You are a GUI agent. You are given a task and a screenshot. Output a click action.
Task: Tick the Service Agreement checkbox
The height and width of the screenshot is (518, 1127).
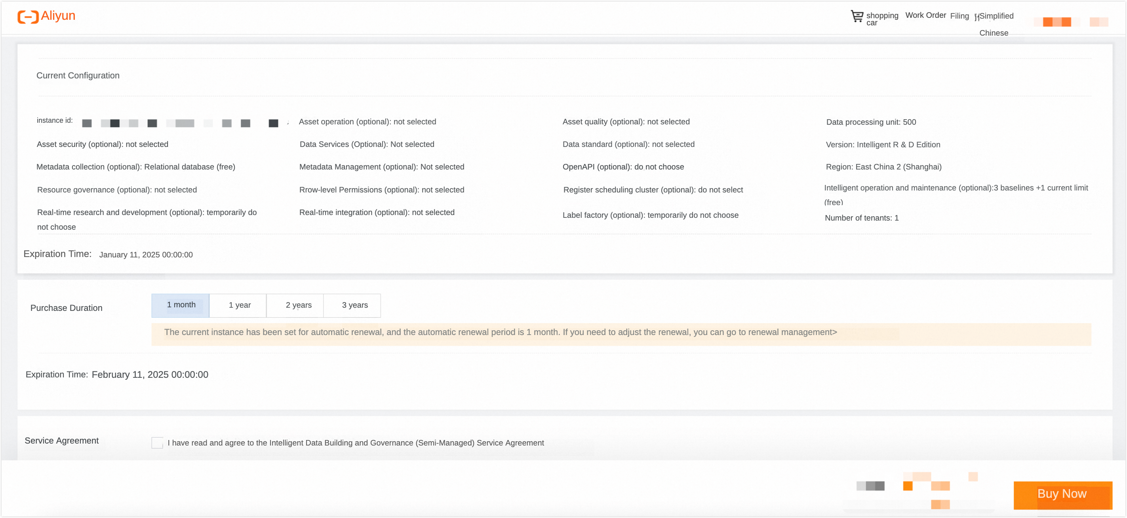click(157, 442)
